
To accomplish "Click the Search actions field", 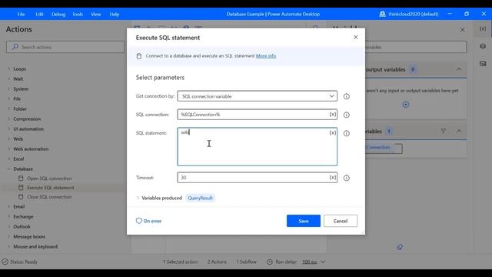I will click(x=65, y=47).
